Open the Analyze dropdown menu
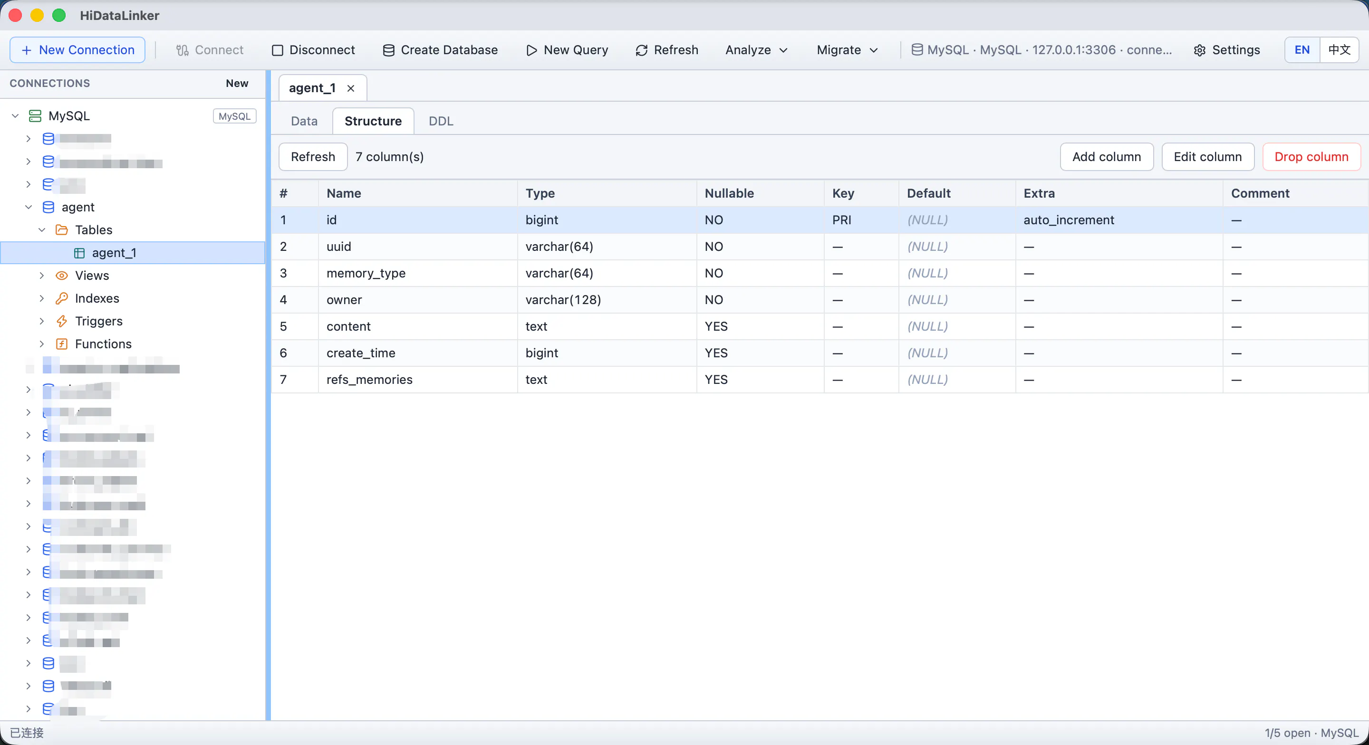Viewport: 1369px width, 745px height. click(756, 50)
